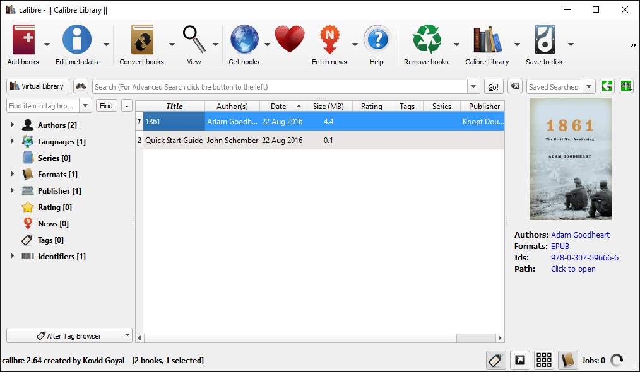
Task: Toggle the book details panel button
Action: click(x=568, y=360)
